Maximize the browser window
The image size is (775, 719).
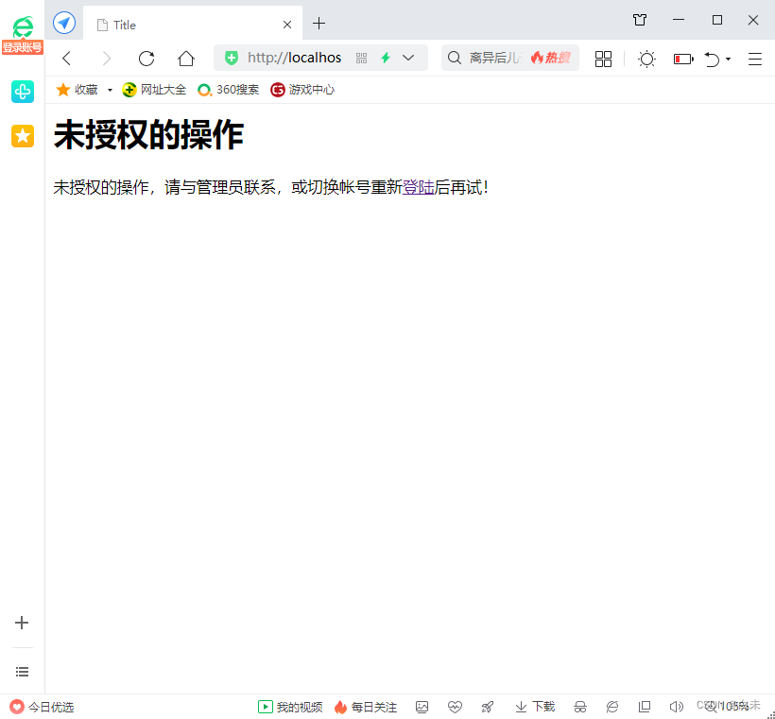(x=717, y=20)
